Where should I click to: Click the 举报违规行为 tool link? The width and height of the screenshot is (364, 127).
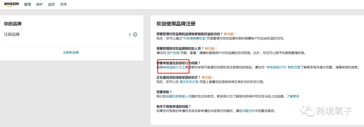(x=172, y=68)
